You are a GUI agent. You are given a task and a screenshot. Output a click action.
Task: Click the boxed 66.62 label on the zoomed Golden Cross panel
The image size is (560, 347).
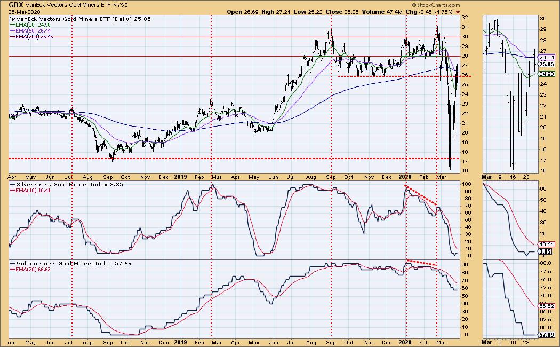pos(547,306)
